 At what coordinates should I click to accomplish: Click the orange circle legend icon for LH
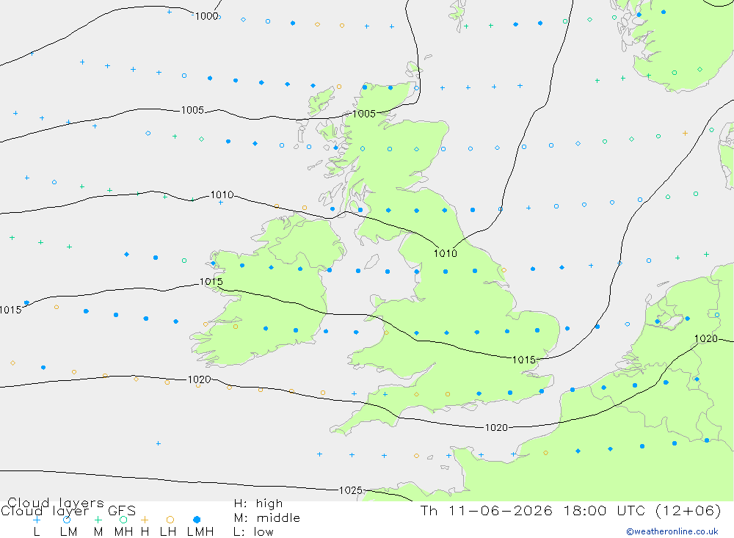pos(170,520)
